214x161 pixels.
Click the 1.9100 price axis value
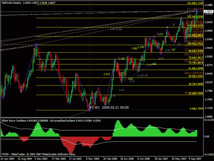(209, 57)
